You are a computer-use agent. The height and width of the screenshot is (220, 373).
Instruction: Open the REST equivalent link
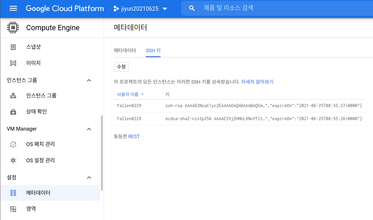(134, 136)
